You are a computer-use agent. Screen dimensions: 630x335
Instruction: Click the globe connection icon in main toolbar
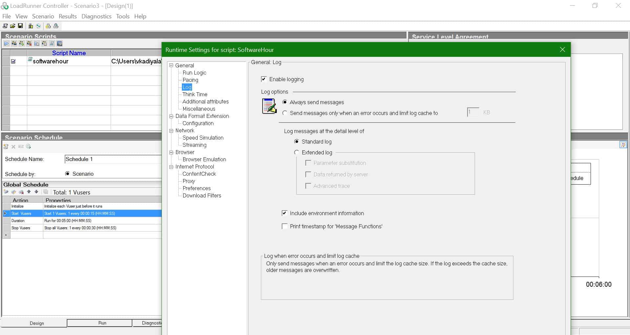(38, 26)
